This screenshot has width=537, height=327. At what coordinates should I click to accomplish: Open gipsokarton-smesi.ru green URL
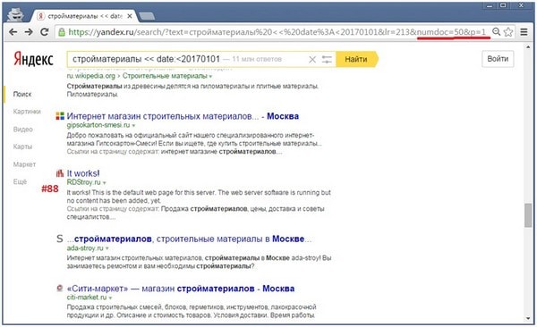coord(98,125)
